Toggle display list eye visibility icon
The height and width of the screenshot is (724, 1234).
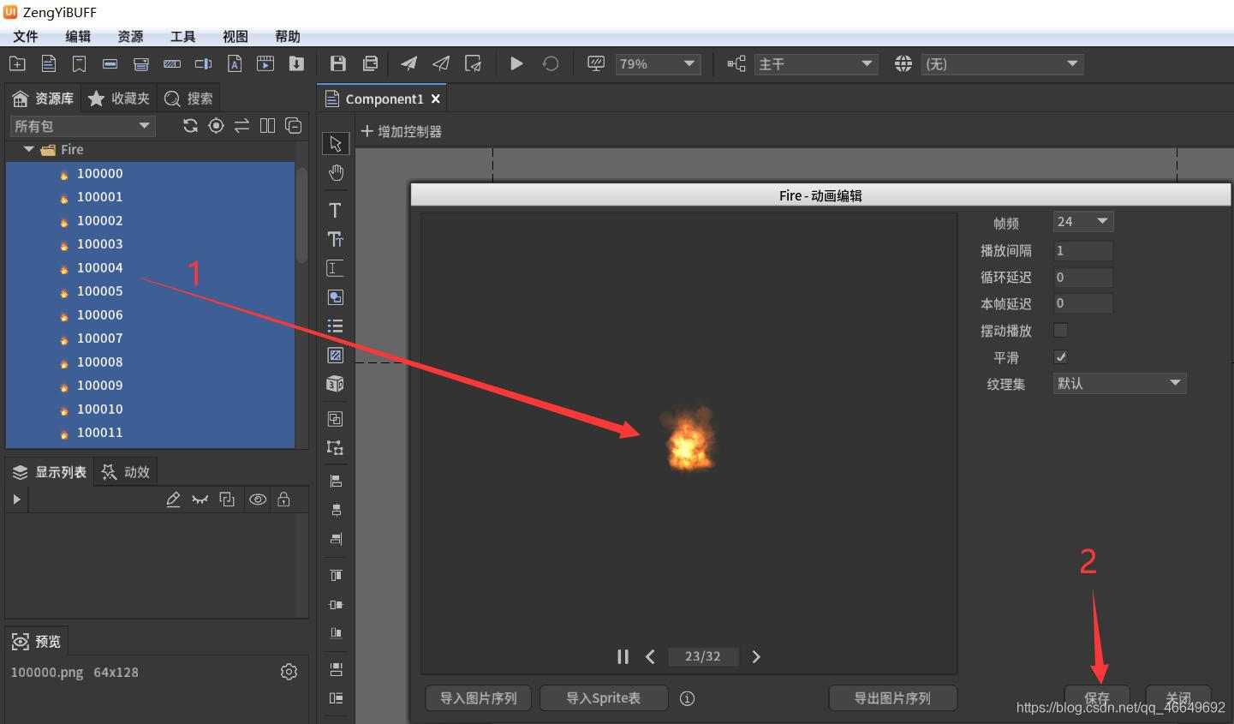258,500
